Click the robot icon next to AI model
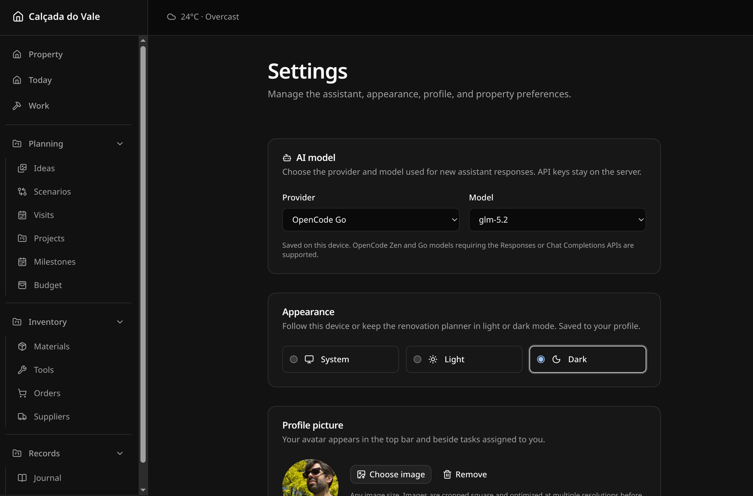The height and width of the screenshot is (496, 753). pos(287,158)
